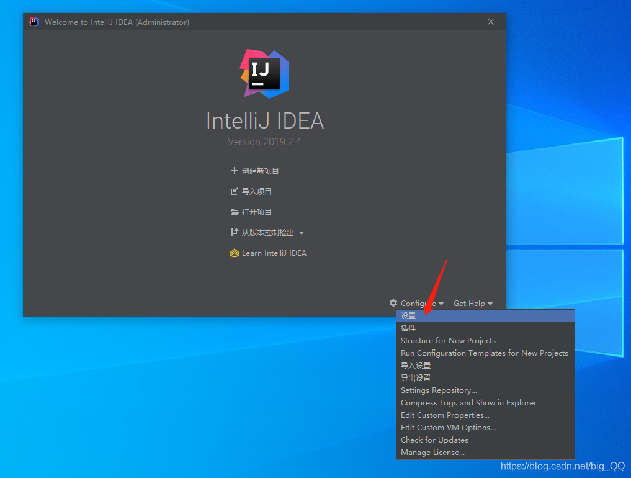This screenshot has width=631, height=478.
Task: Click the 创建新项目 link
Action: [x=261, y=171]
